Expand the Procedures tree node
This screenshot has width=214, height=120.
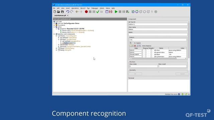tap(54, 25)
